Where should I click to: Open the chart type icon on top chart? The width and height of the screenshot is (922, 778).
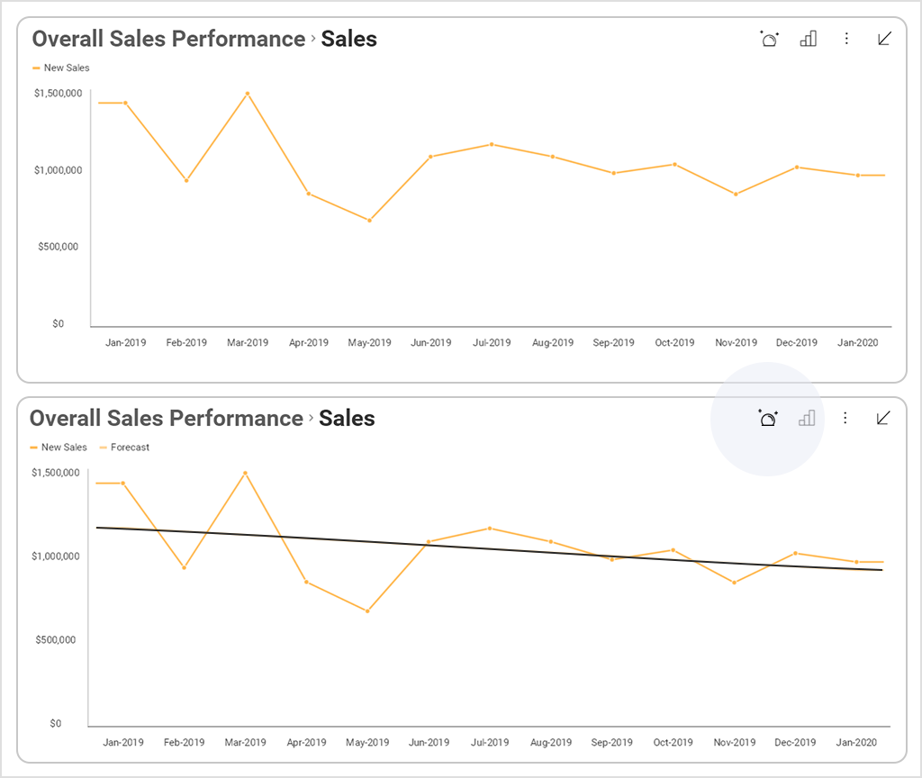click(808, 39)
